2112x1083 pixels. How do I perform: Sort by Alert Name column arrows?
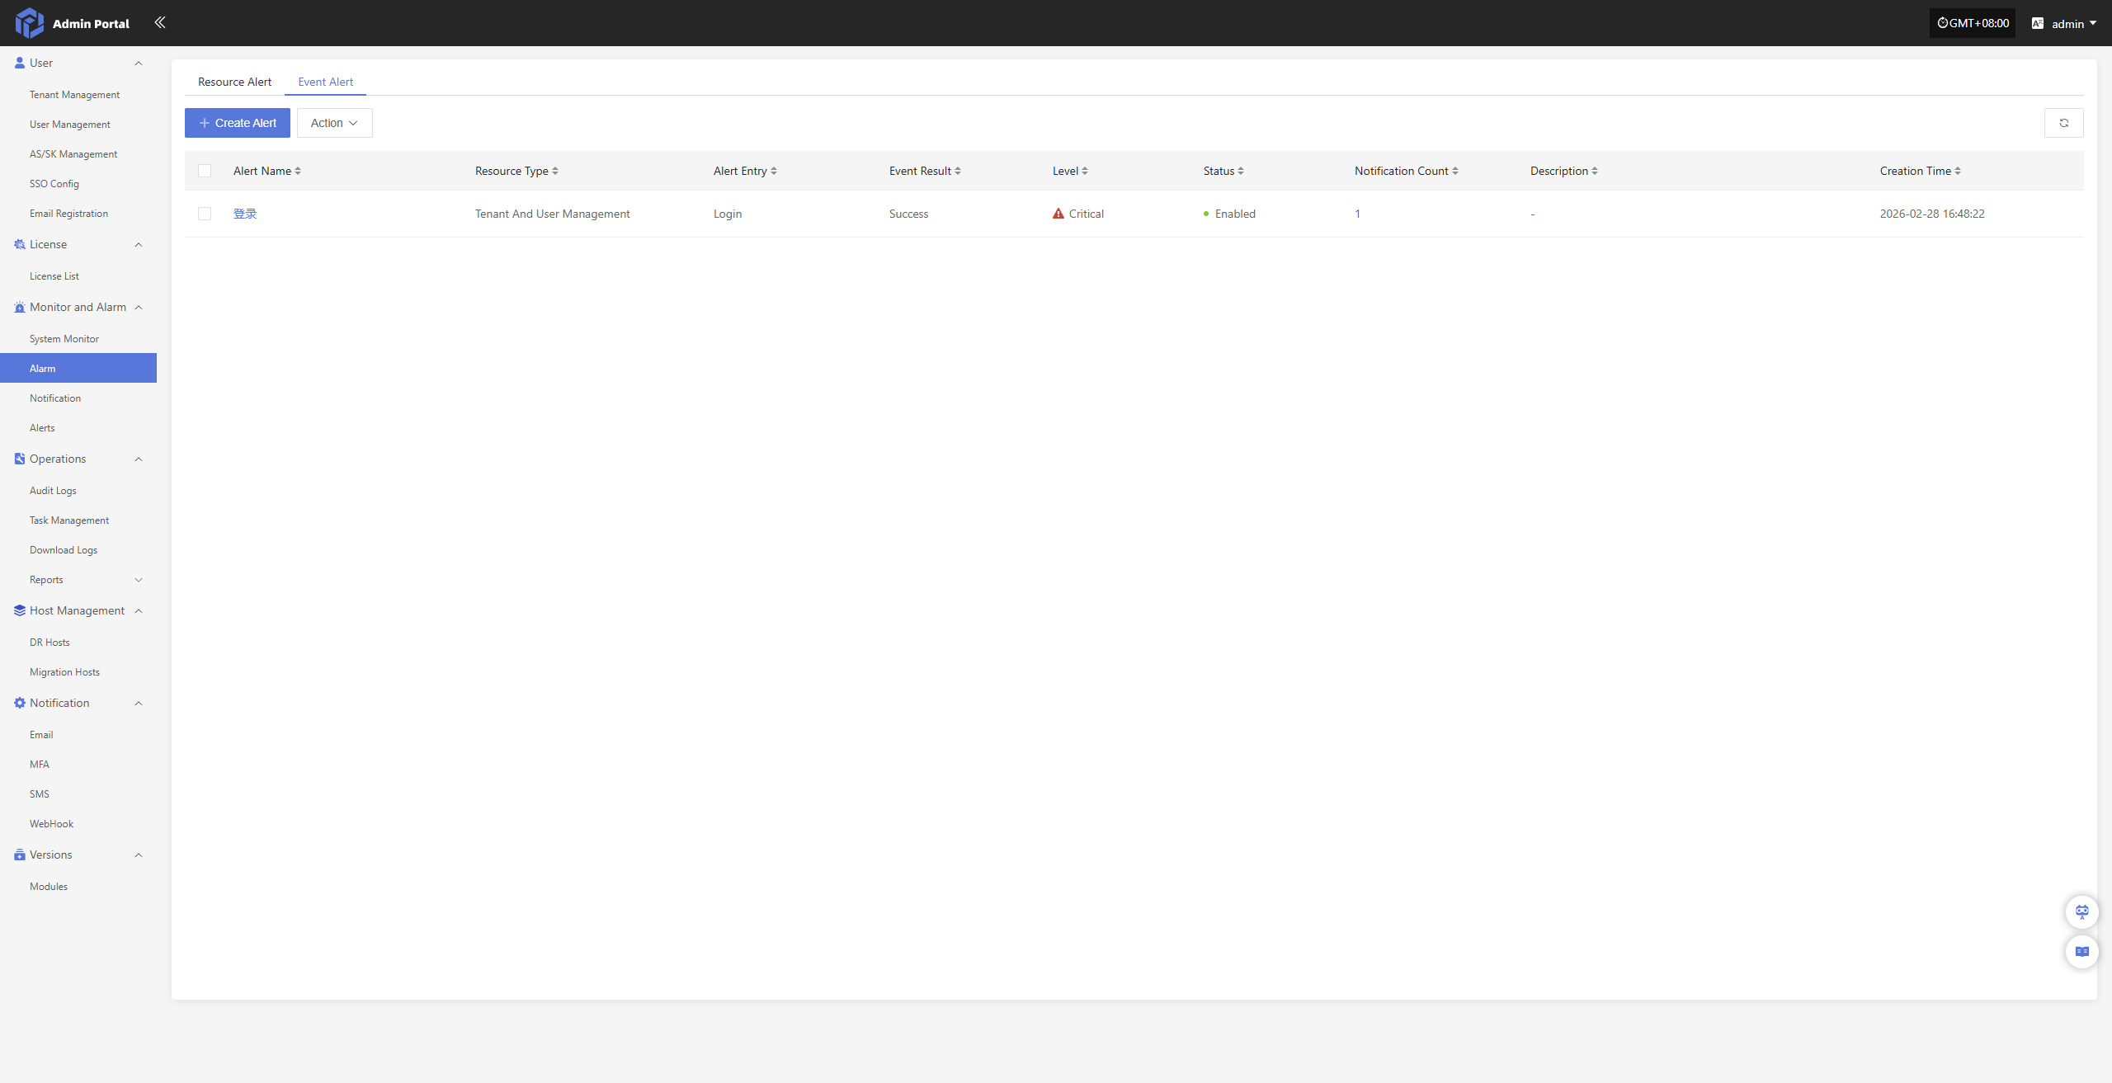[298, 171]
